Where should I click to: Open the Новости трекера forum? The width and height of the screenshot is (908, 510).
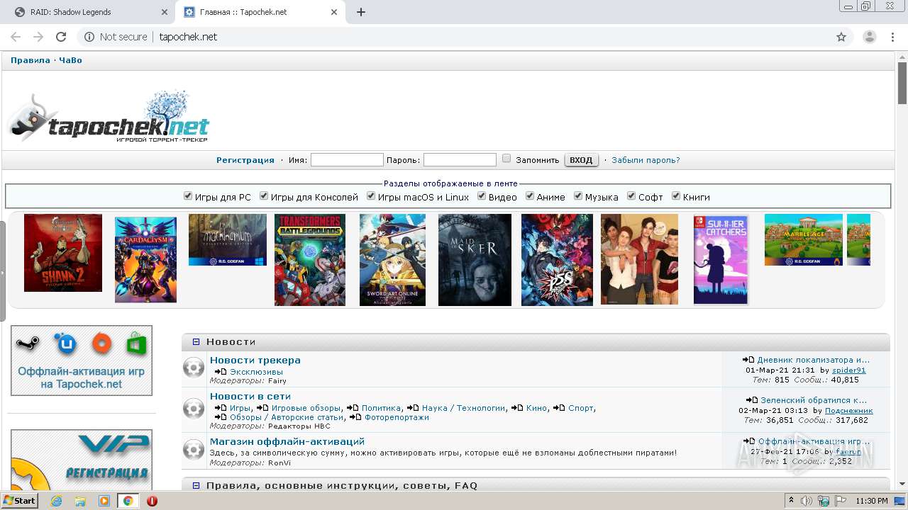255,360
